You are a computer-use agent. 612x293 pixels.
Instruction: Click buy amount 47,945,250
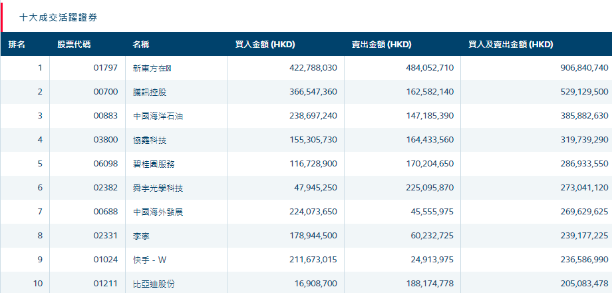(x=316, y=188)
